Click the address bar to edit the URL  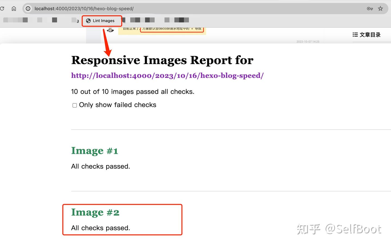(x=190, y=8)
